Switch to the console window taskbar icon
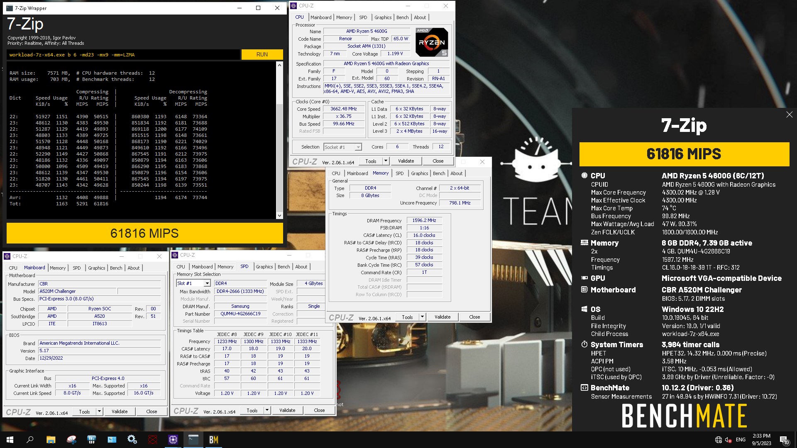This screenshot has height=448, width=797. click(x=193, y=440)
